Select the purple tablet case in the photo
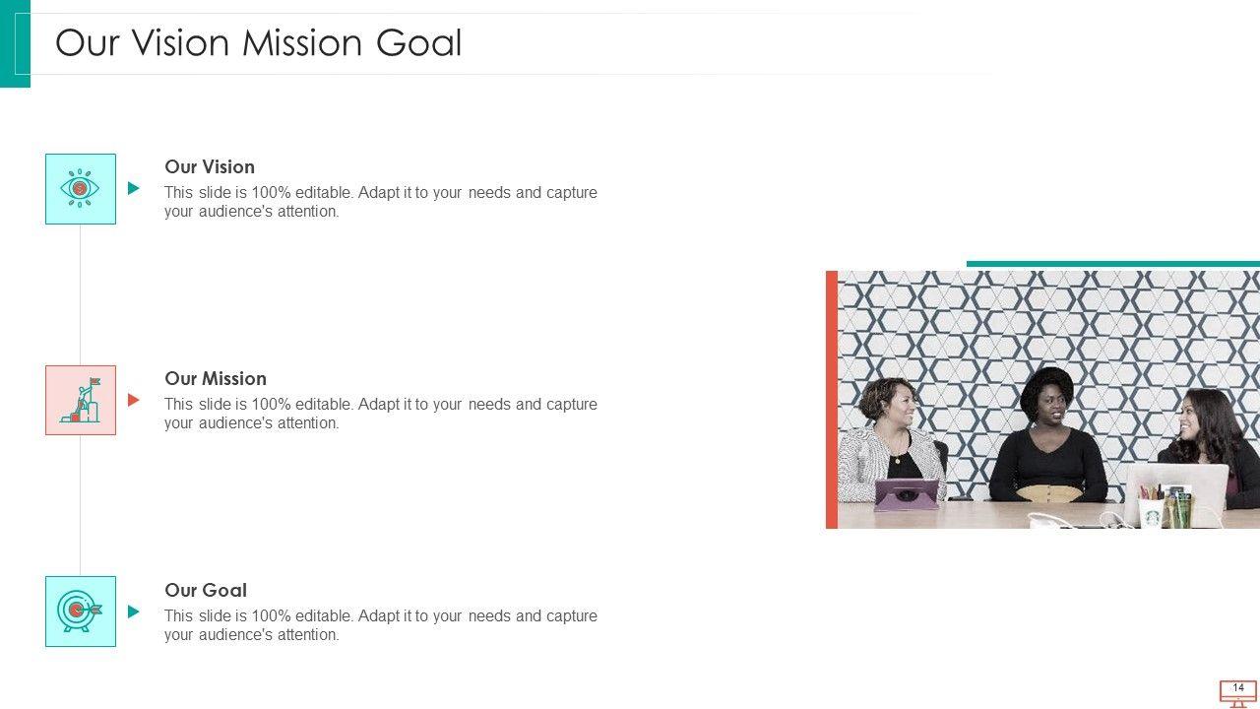The width and height of the screenshot is (1260, 709). (906, 494)
